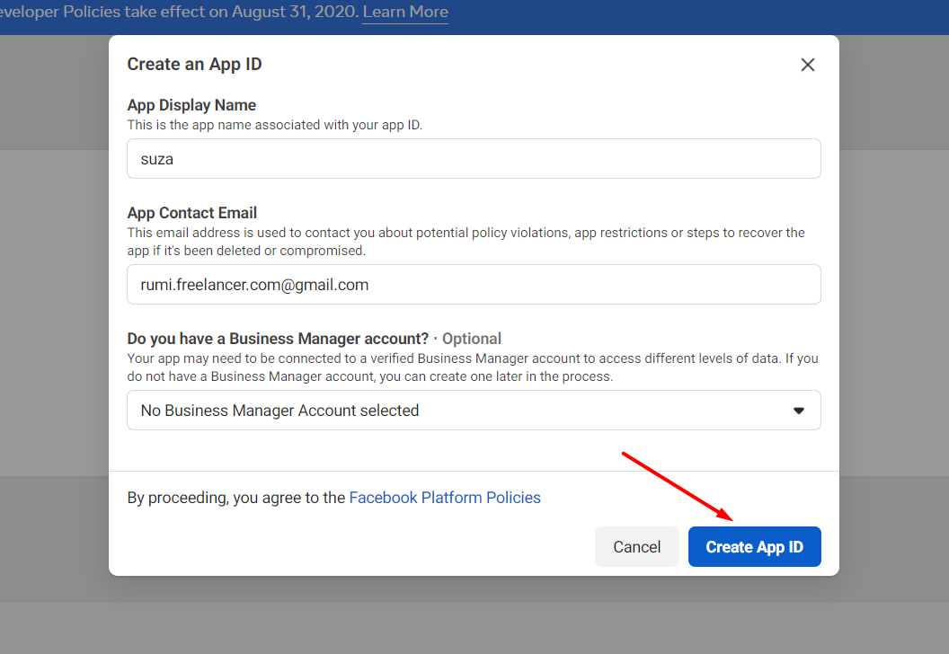Click the App Display Name input field
This screenshot has height=654, width=949.
pyautogui.click(x=474, y=158)
